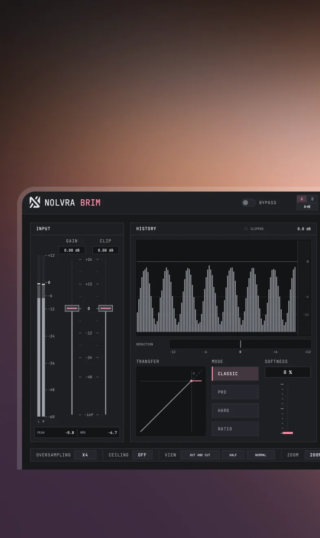Click the transfer curve threshold point
This screenshot has height=538, width=320.
pyautogui.click(x=191, y=381)
